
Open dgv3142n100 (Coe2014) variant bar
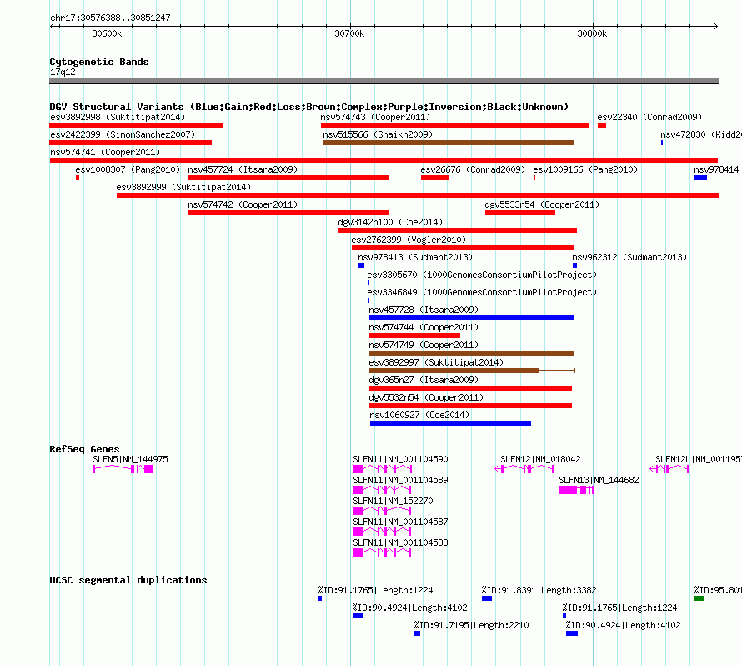[x=458, y=230]
